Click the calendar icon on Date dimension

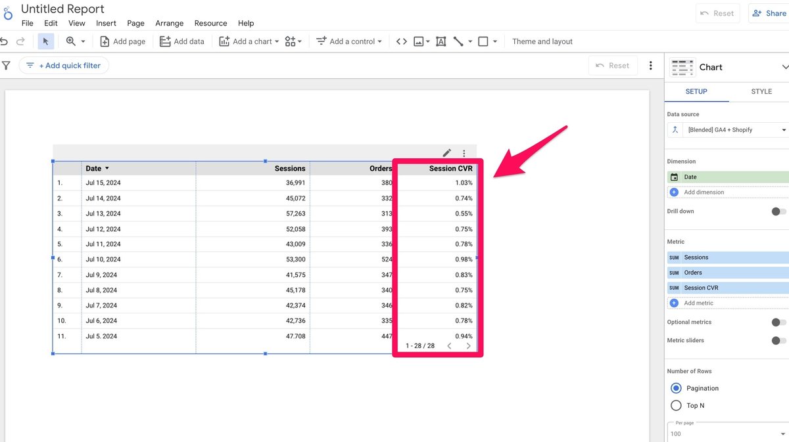674,177
